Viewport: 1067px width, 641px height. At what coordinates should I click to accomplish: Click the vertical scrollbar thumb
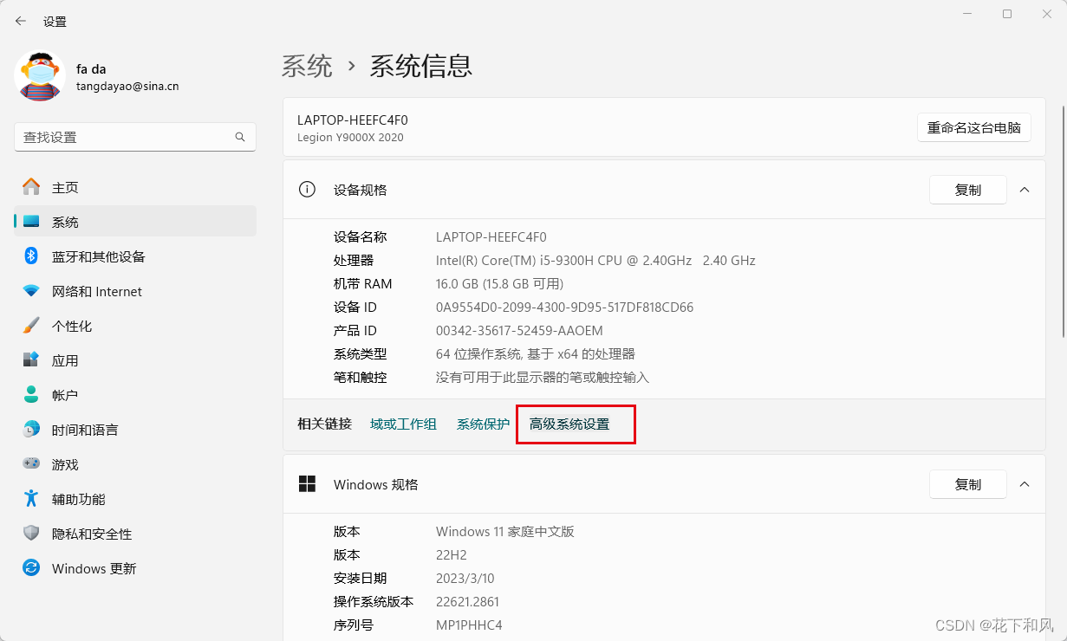pyautogui.click(x=1064, y=221)
